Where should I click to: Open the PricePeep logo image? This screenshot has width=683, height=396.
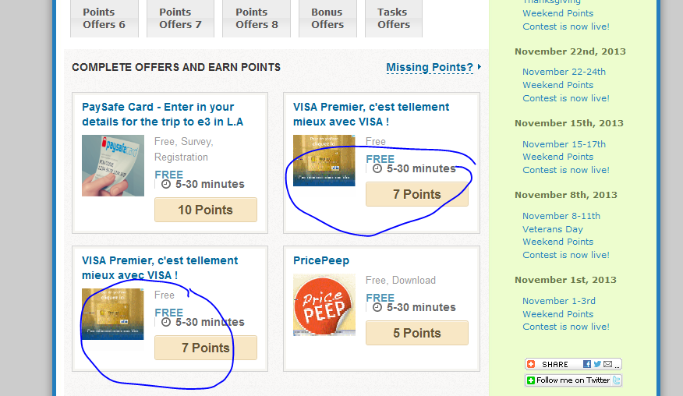click(x=324, y=305)
